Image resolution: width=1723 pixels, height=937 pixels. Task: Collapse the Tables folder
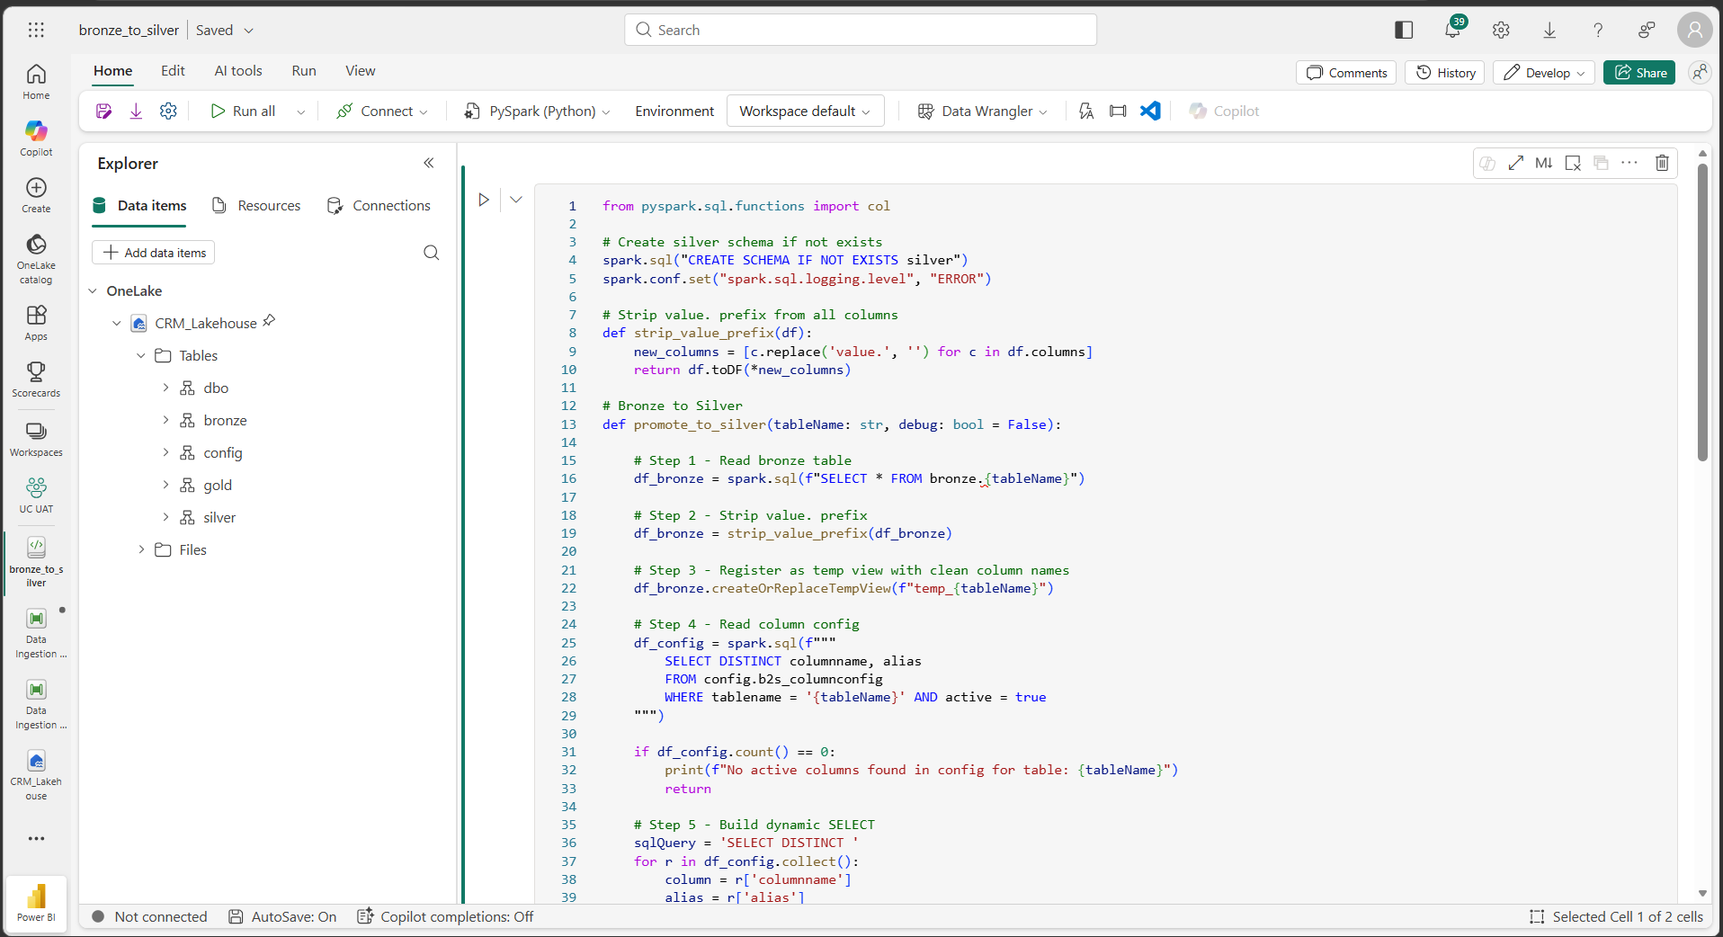pyautogui.click(x=140, y=355)
